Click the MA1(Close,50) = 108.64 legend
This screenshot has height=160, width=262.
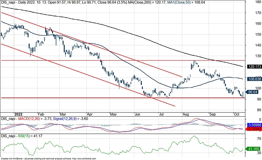tap(186, 2)
